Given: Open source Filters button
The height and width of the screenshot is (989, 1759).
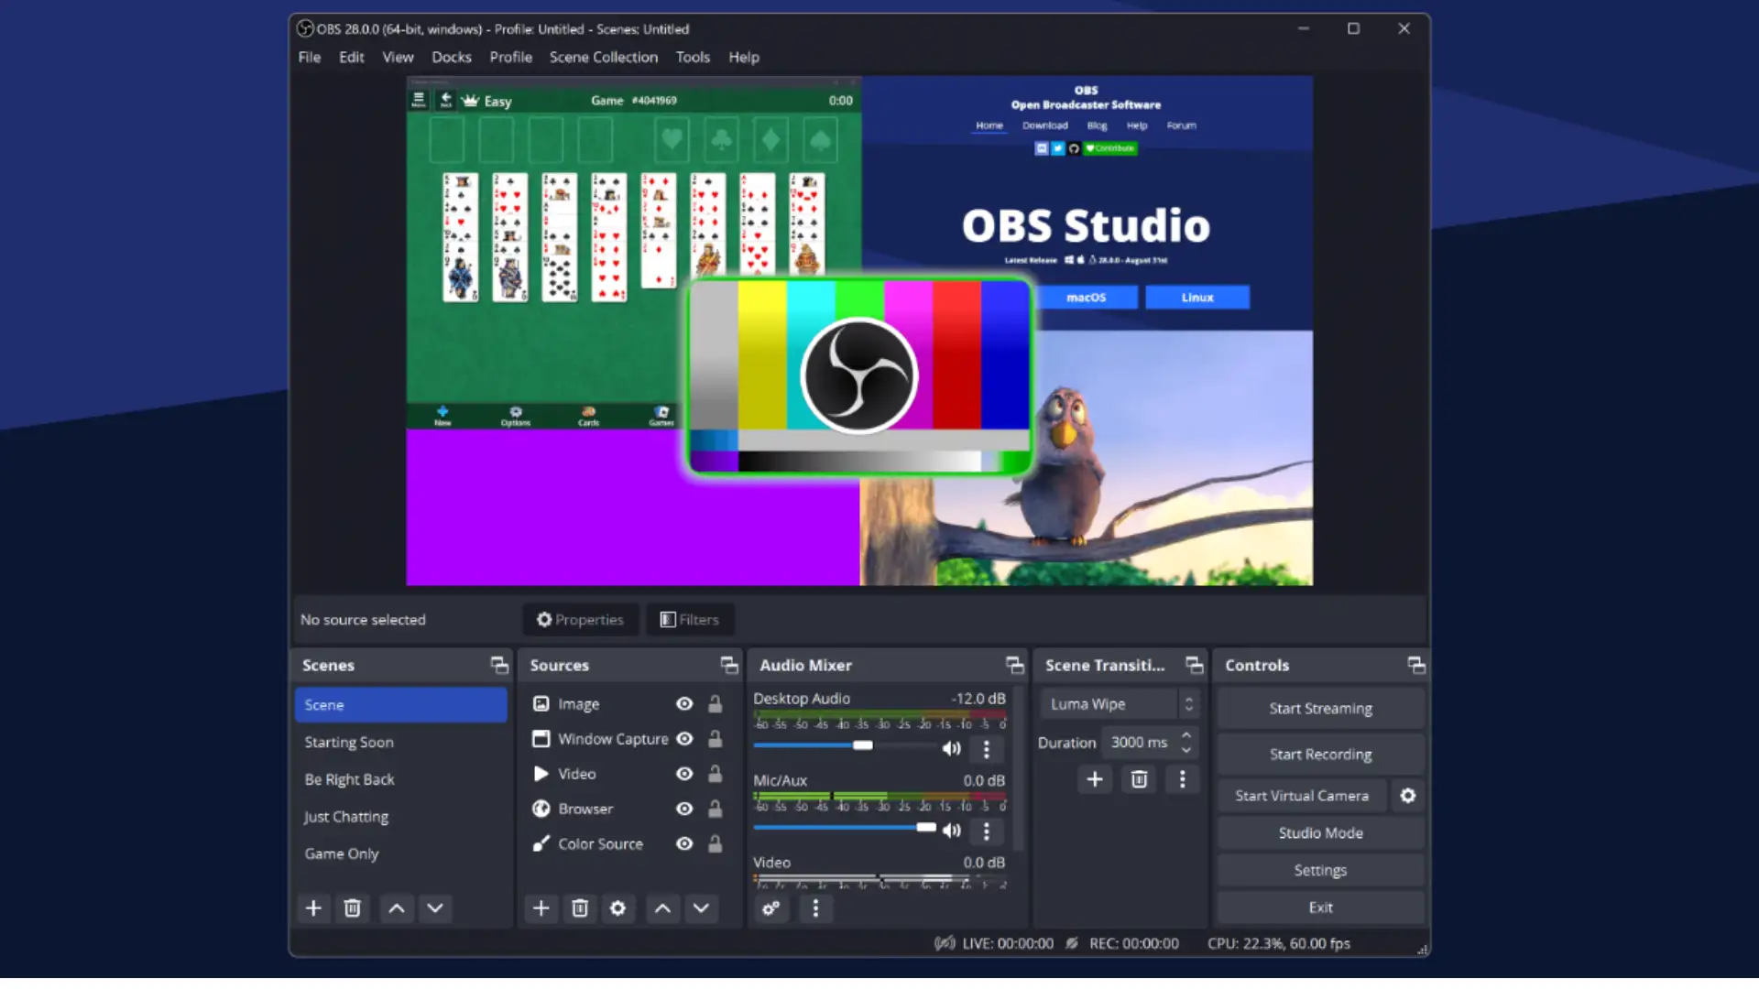Looking at the screenshot, I should [x=689, y=619].
